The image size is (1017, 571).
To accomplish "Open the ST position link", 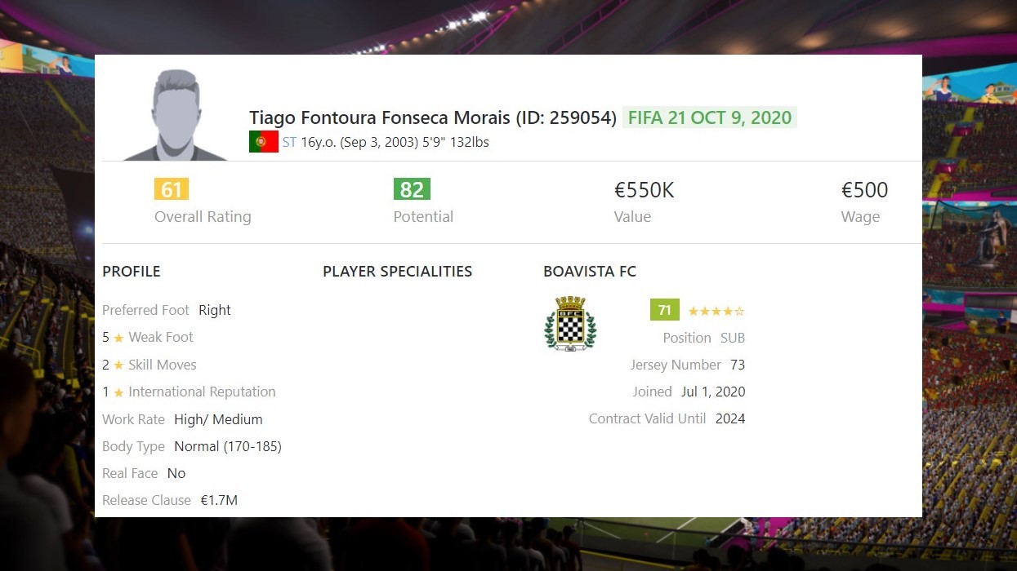I will pyautogui.click(x=289, y=142).
